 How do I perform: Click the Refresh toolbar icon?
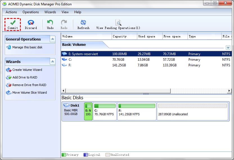(83, 22)
